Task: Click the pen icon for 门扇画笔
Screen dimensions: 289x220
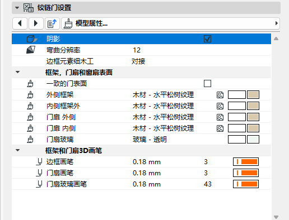Action: [39, 173]
